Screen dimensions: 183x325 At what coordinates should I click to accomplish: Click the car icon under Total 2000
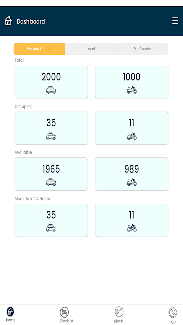(51, 90)
